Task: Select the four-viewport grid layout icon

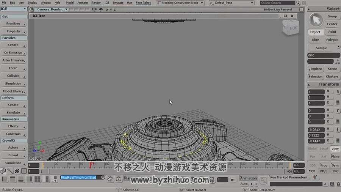Action: click(x=38, y=179)
